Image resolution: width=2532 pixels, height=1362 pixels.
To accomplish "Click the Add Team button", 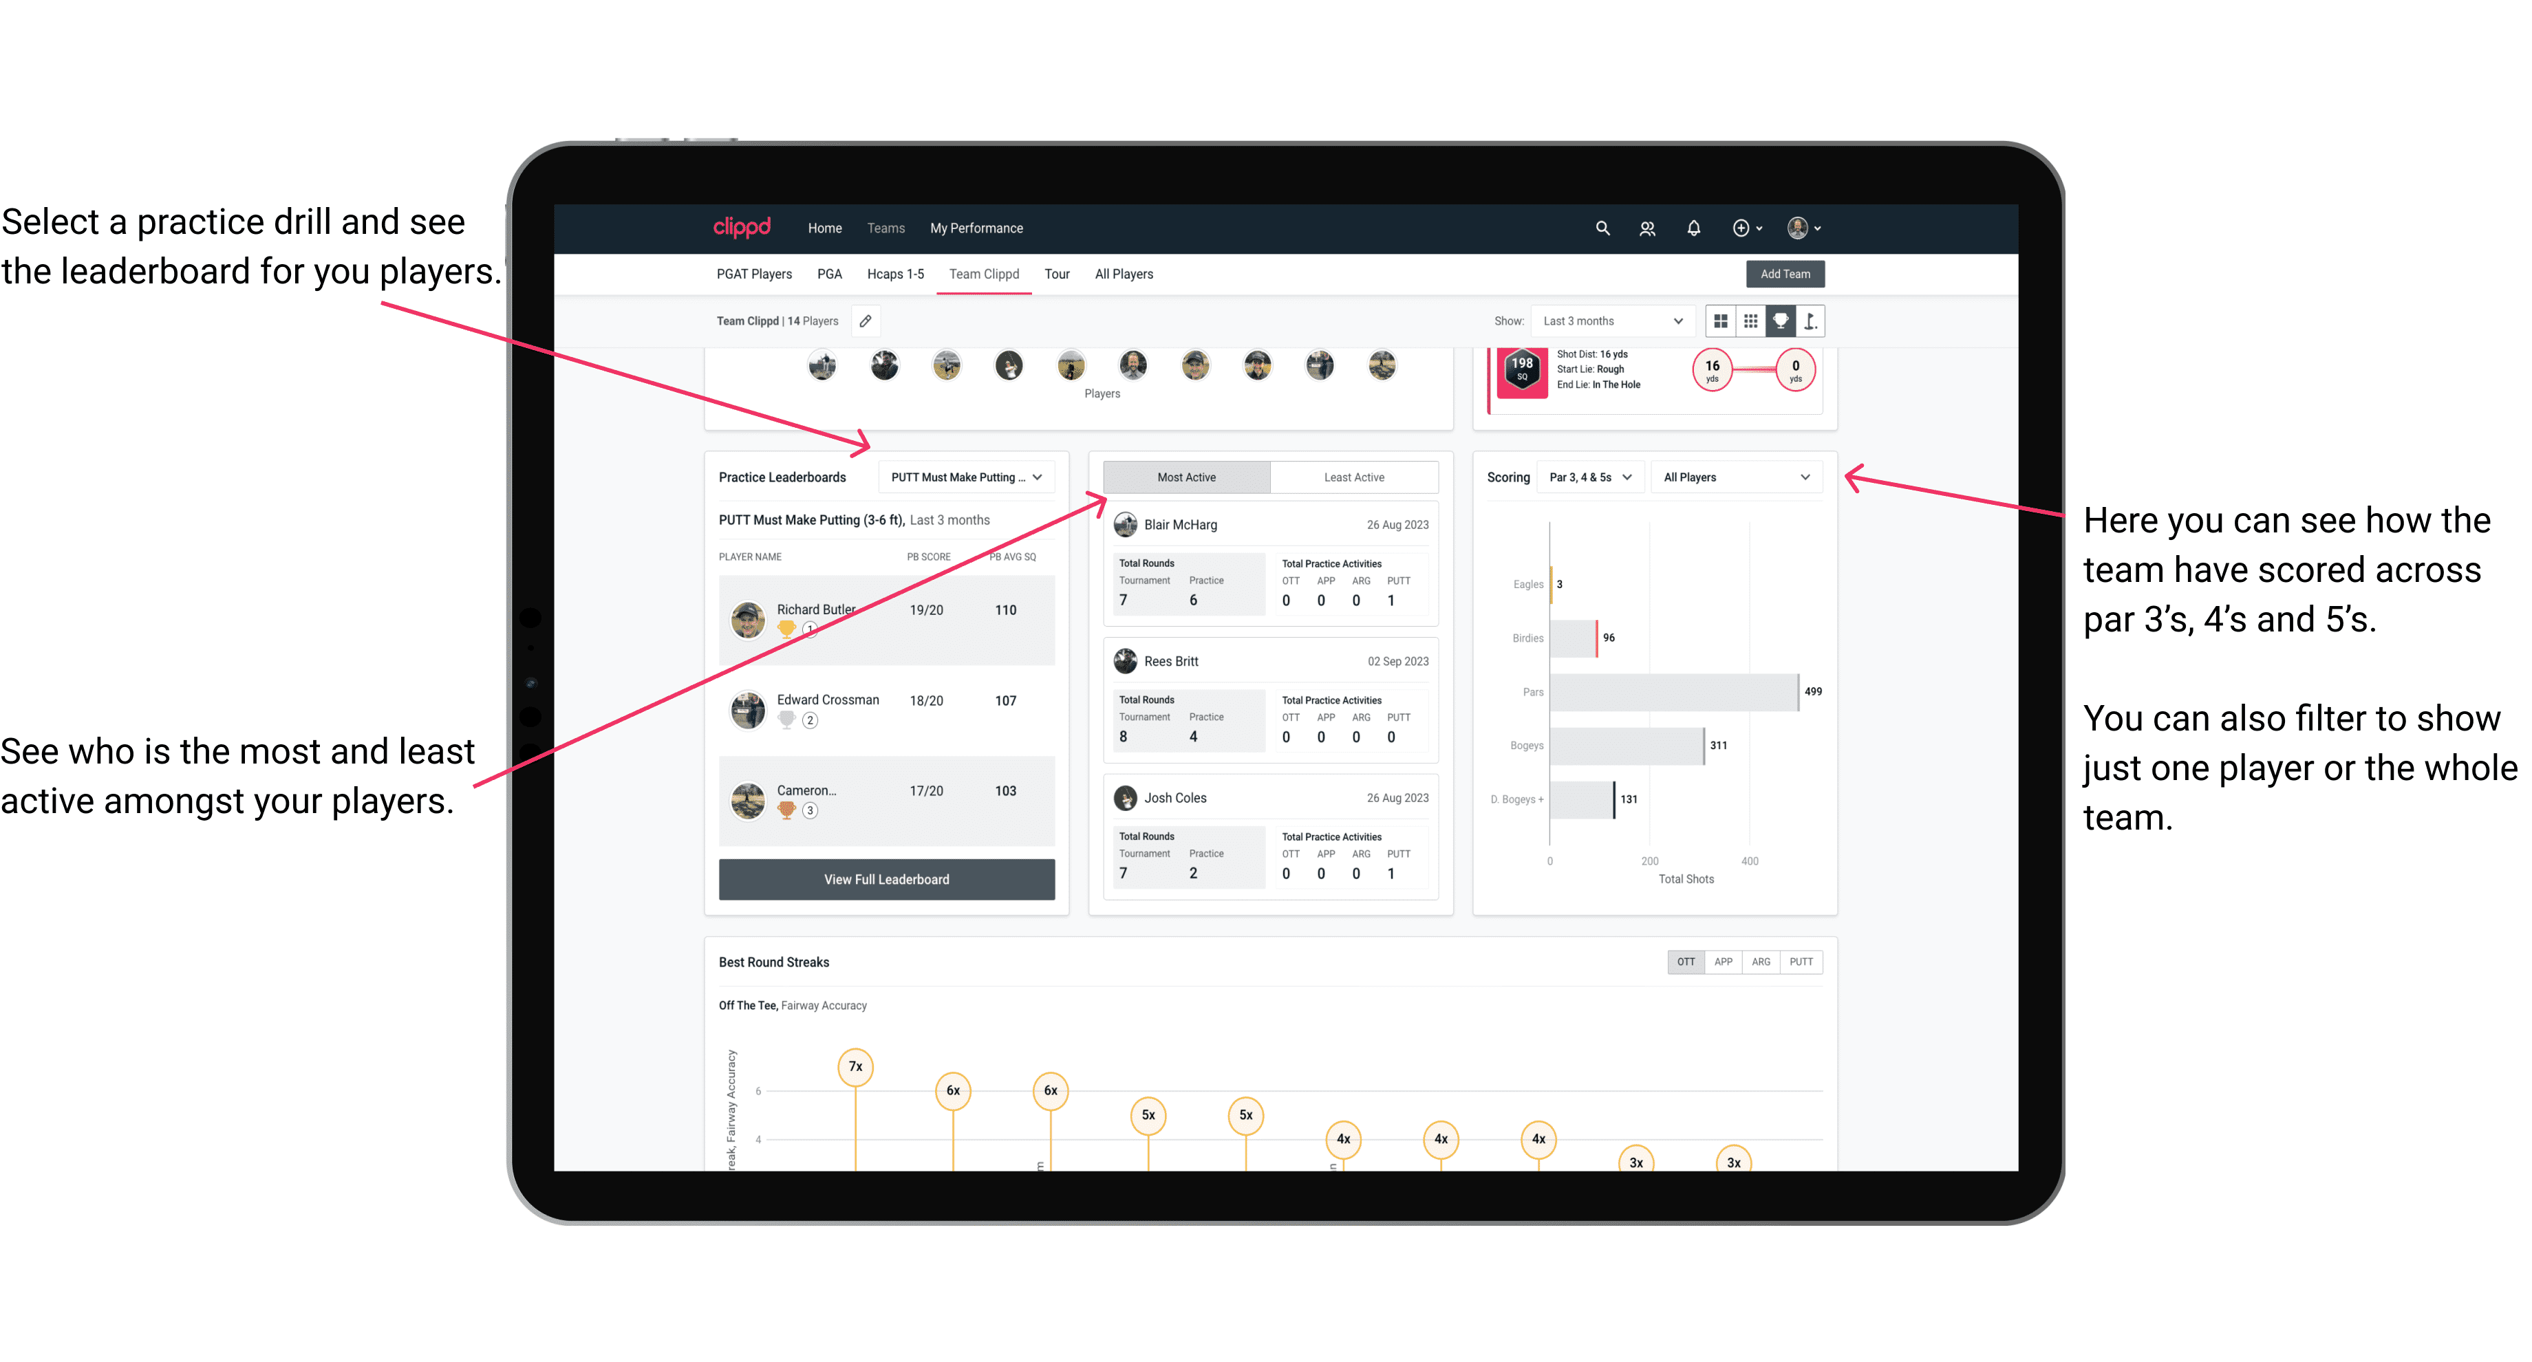I will (1784, 273).
